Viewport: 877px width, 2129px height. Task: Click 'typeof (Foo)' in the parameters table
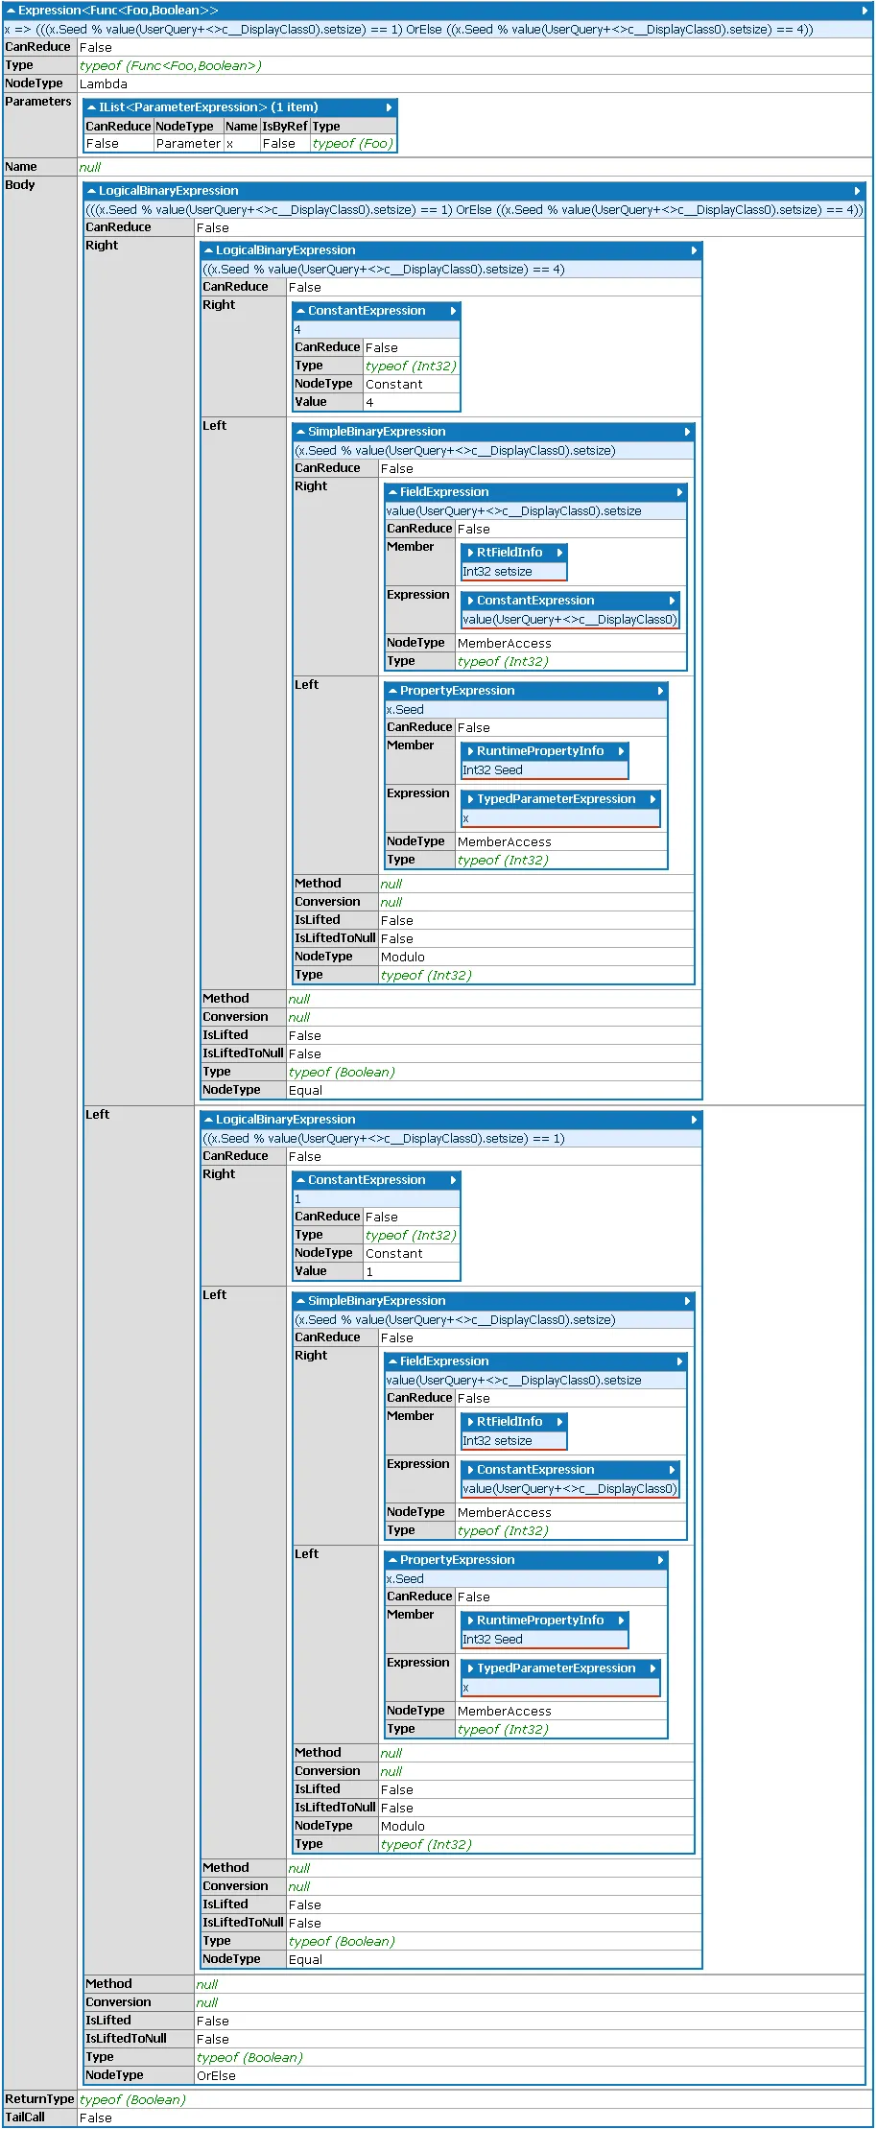[353, 144]
